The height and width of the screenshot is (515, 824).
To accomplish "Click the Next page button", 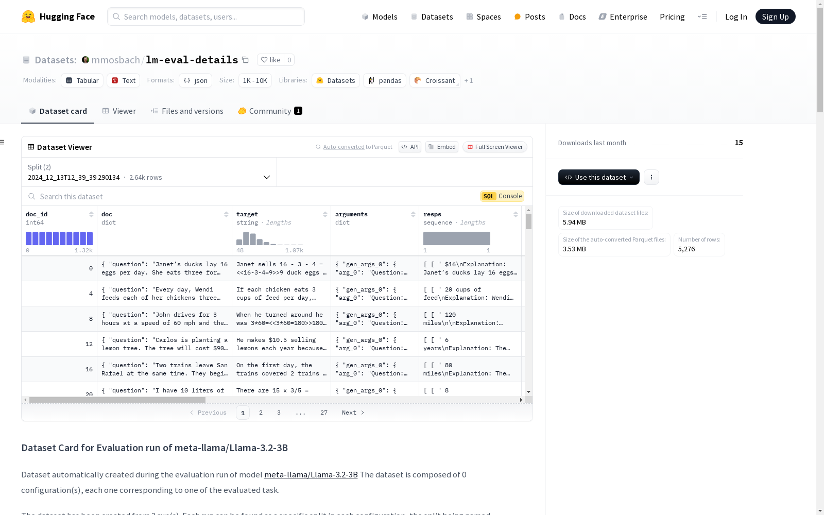I will [353, 413].
